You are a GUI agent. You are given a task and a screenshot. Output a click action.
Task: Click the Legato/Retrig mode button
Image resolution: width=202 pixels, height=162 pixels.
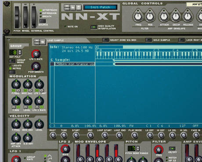(12, 72)
